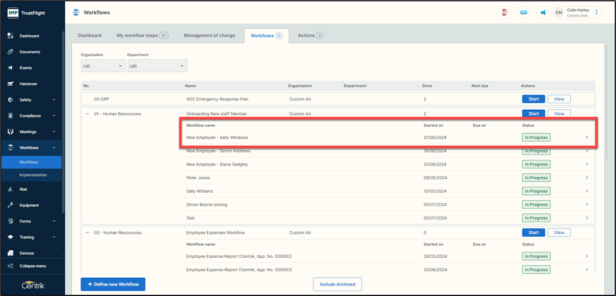
Task: Switch to Management of change tab
Action: tap(209, 35)
